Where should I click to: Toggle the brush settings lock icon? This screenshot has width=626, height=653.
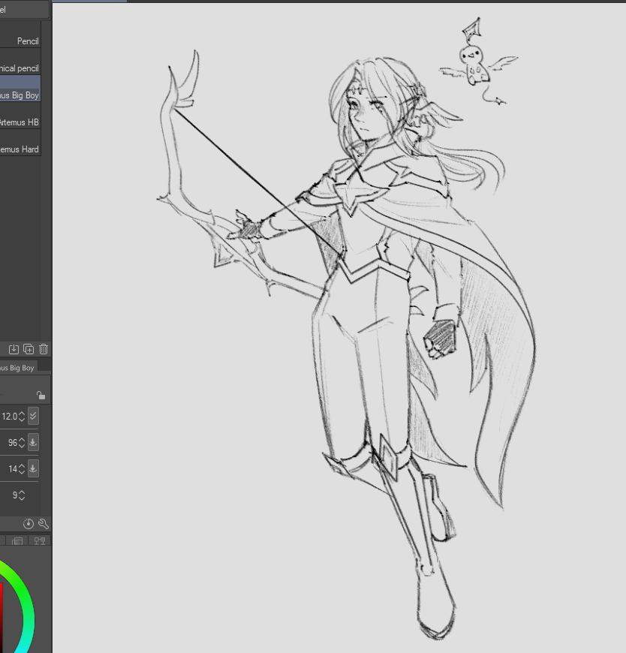(41, 395)
